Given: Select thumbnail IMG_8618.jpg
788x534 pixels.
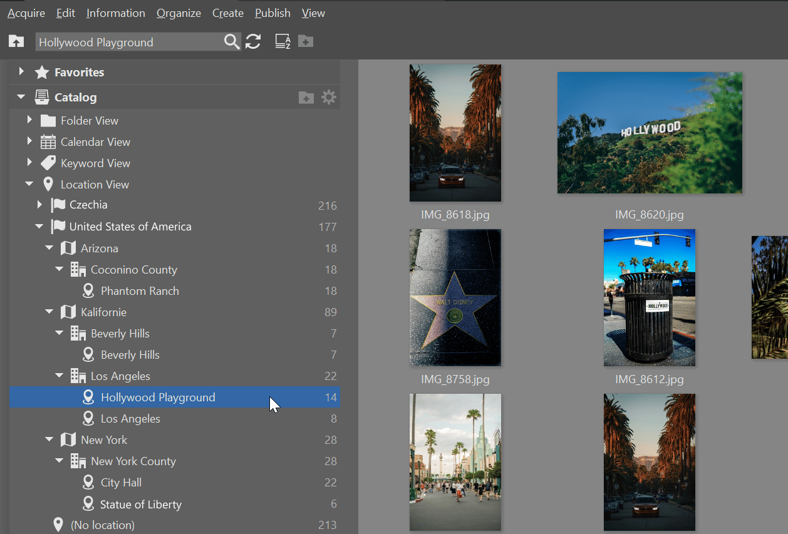Looking at the screenshot, I should click(x=455, y=133).
